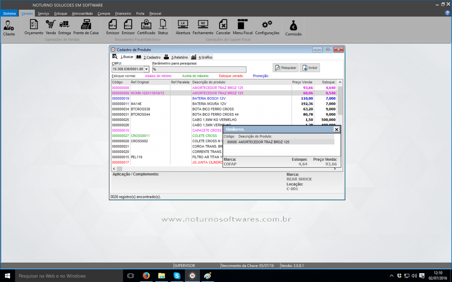Open the Pessoal menu
This screenshot has height=282, width=452.
[155, 14]
